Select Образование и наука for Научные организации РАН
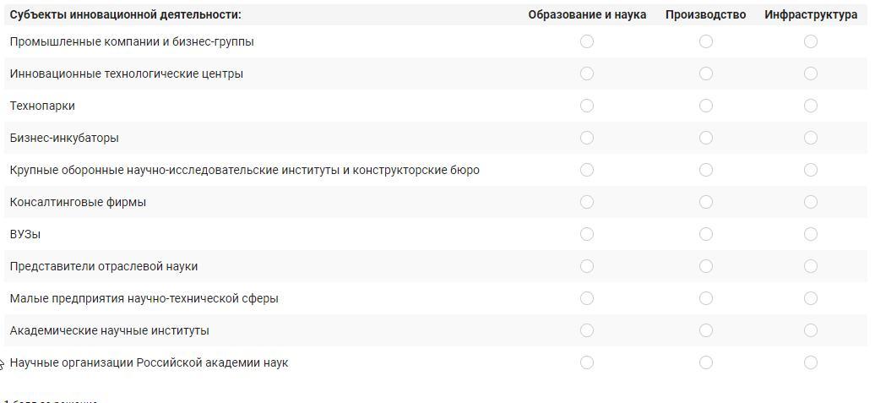 point(587,362)
